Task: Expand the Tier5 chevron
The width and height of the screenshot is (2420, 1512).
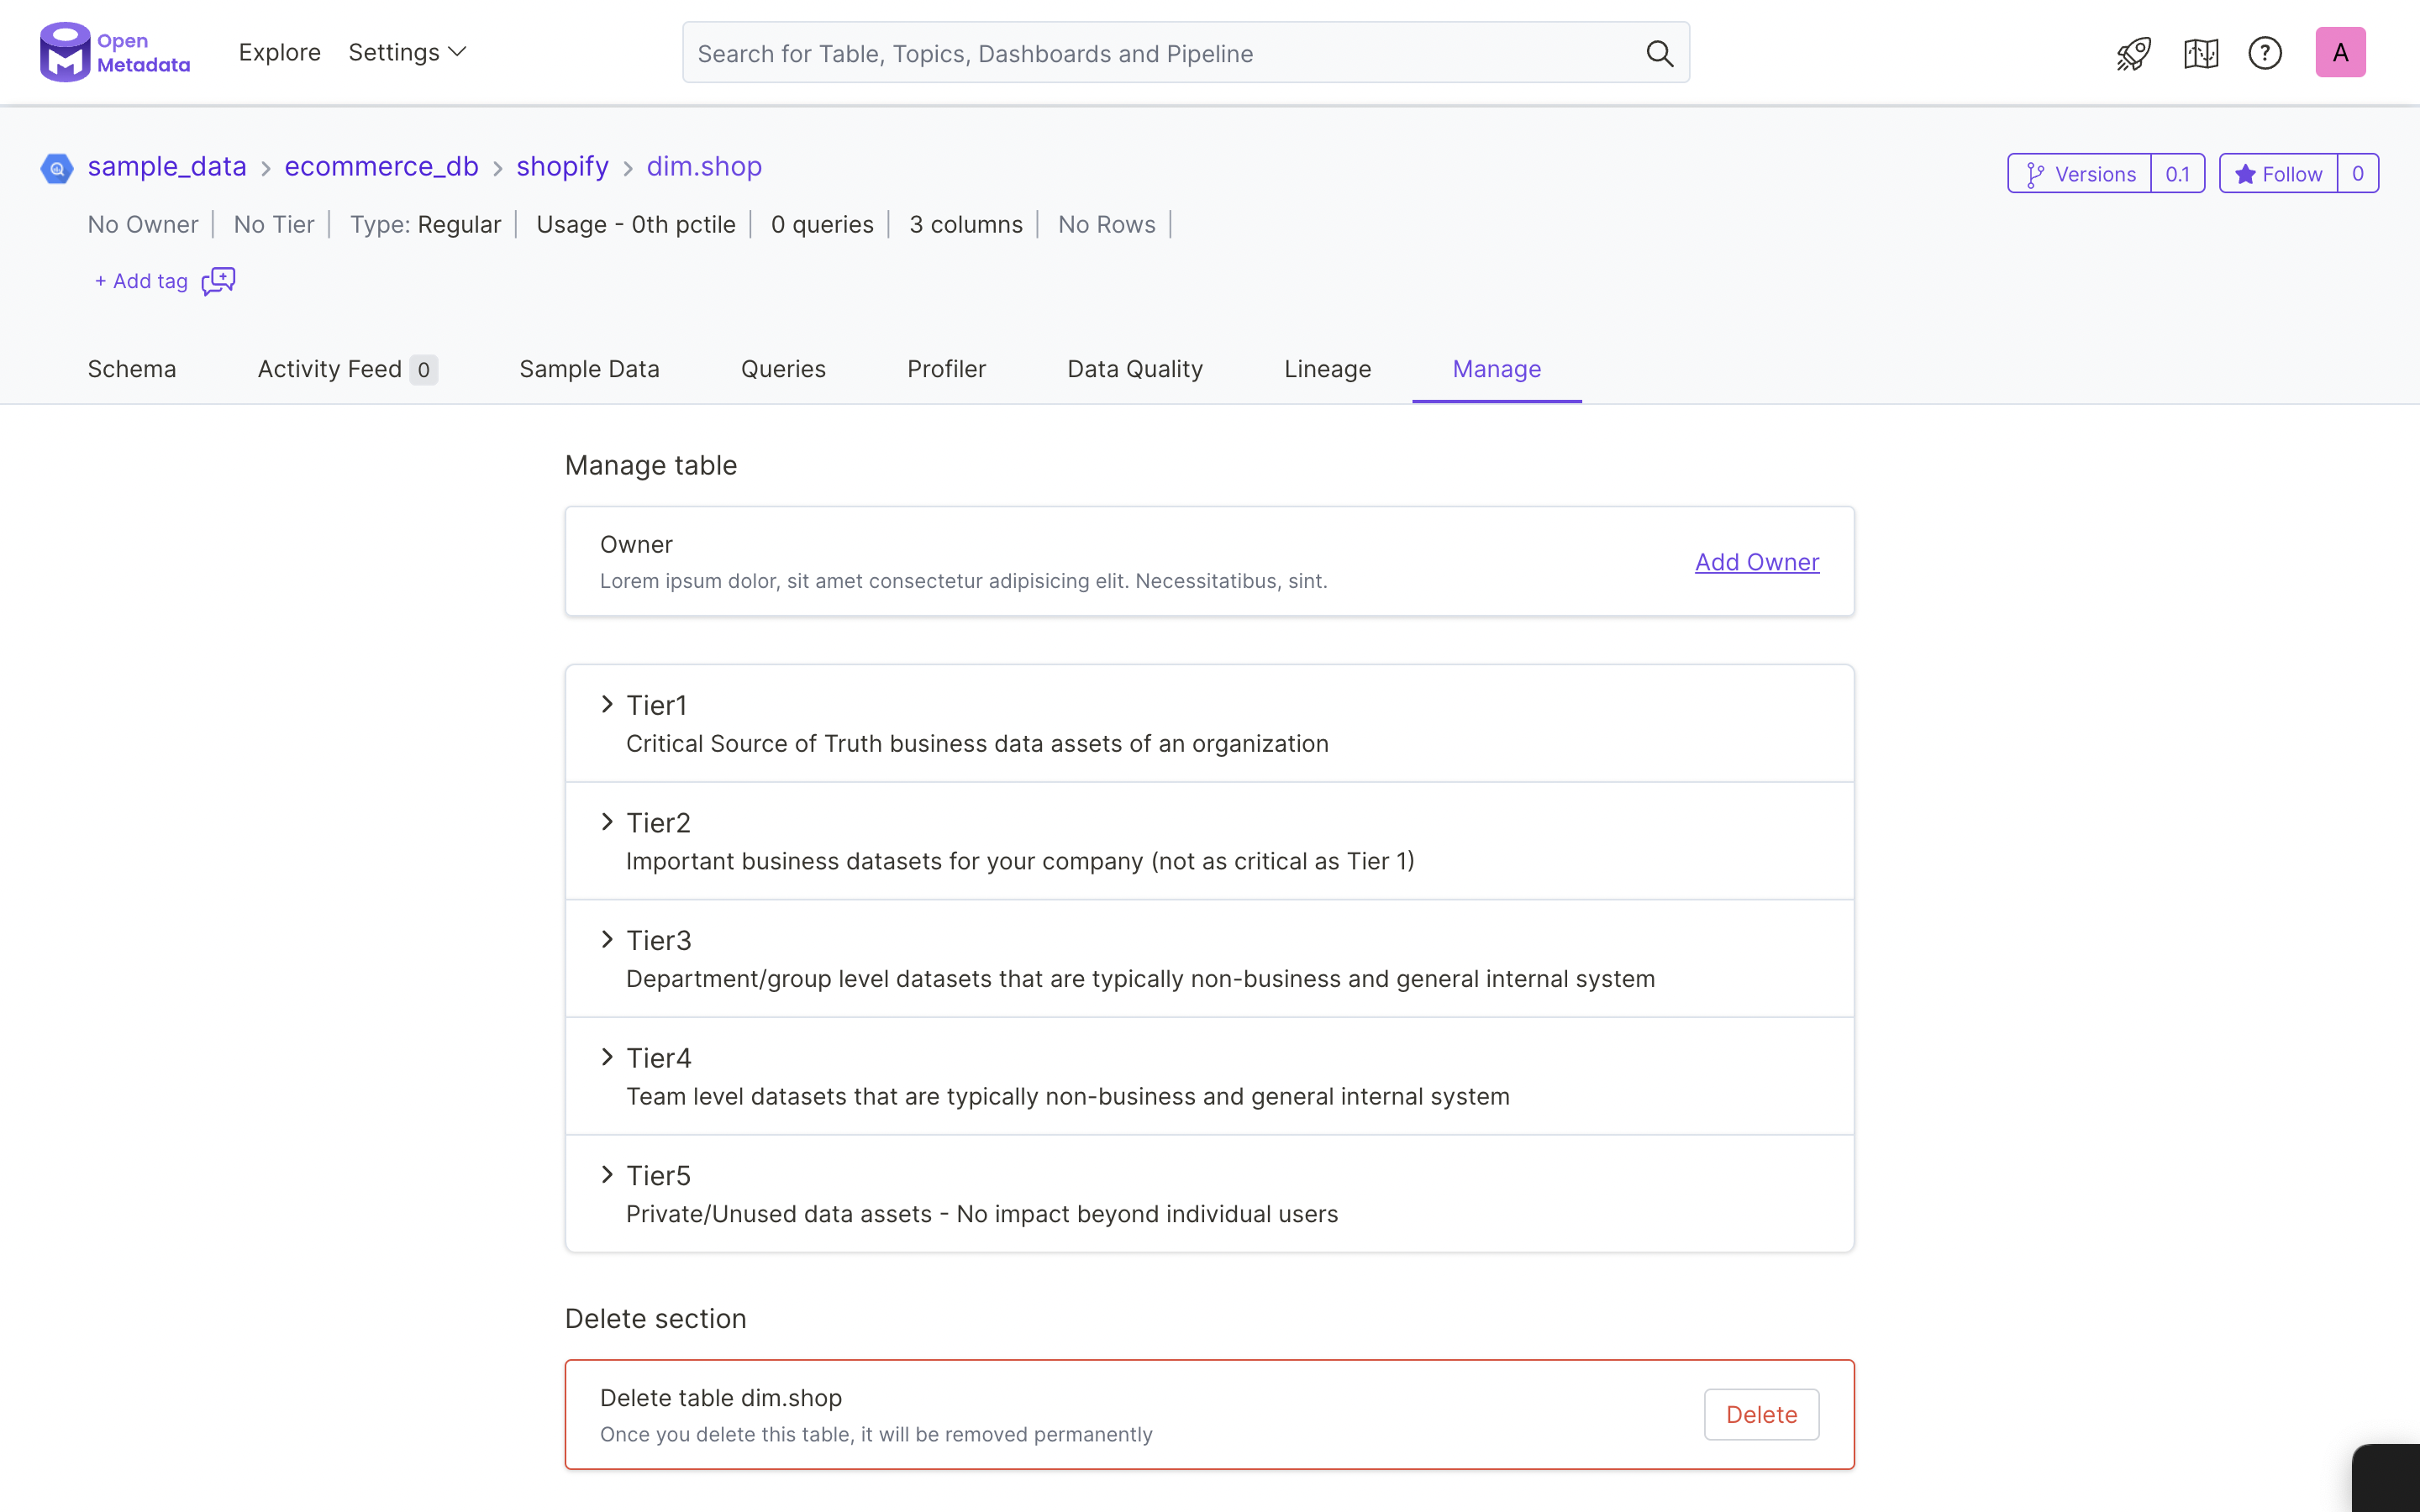Action: (x=607, y=1174)
